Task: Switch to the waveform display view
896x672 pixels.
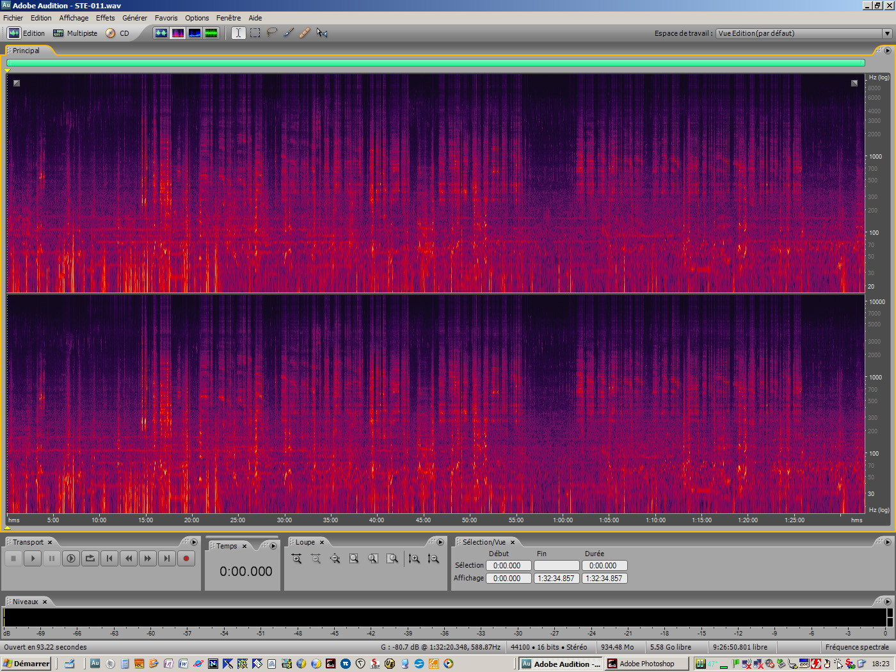Action: click(x=161, y=33)
